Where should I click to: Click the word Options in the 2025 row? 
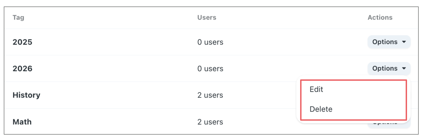pyautogui.click(x=385, y=42)
